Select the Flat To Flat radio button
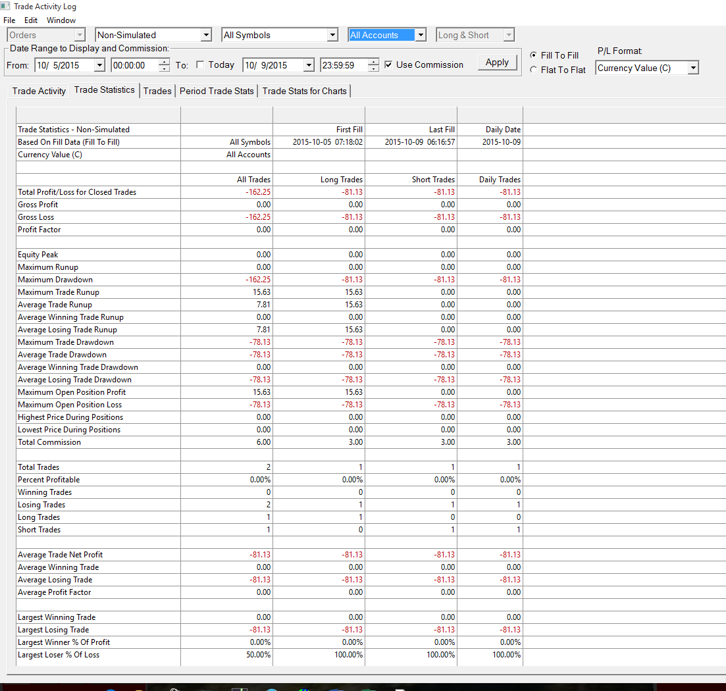The height and width of the screenshot is (691, 726). 533,70
